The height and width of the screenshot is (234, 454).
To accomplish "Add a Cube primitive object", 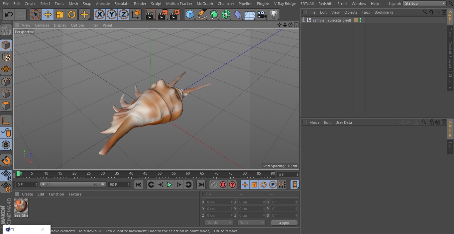I will coord(190,14).
